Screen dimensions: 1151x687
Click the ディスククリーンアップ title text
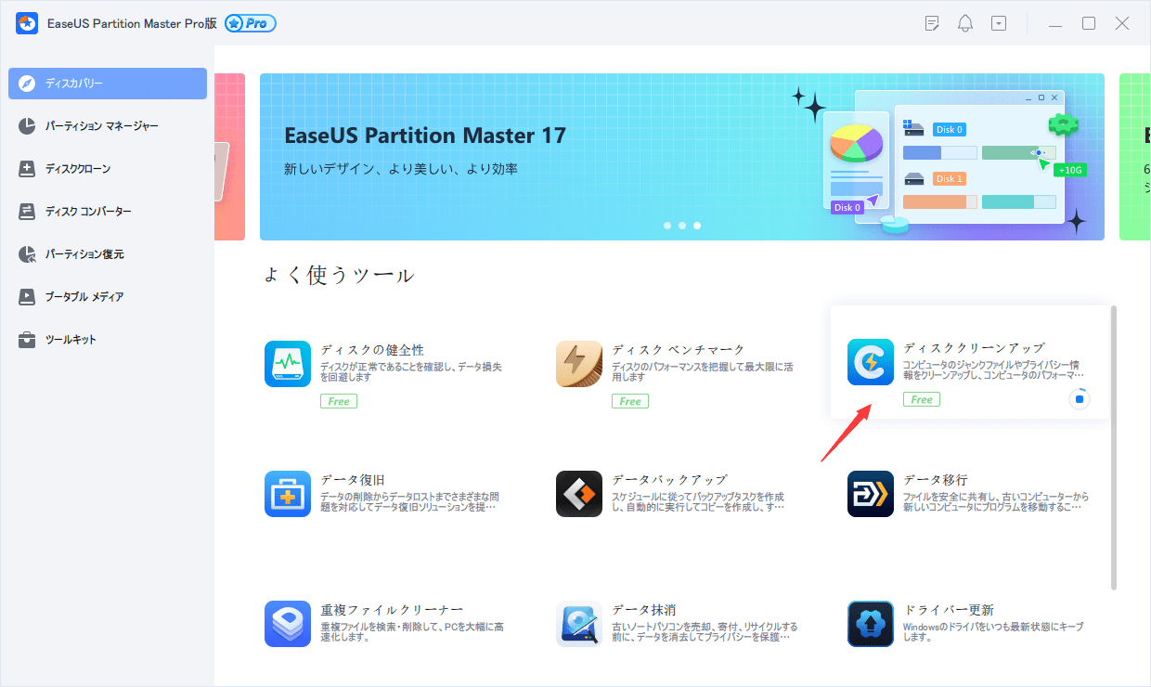974,348
